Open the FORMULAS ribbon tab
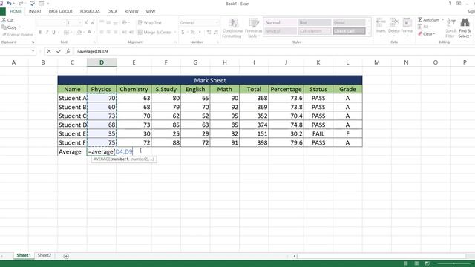The height and width of the screenshot is (267, 475). click(x=90, y=11)
